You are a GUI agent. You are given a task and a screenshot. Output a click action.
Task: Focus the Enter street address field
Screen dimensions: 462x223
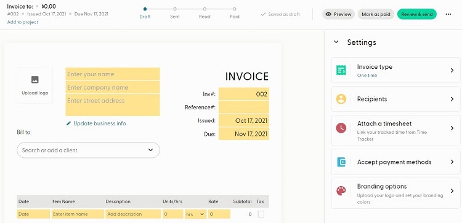click(113, 105)
